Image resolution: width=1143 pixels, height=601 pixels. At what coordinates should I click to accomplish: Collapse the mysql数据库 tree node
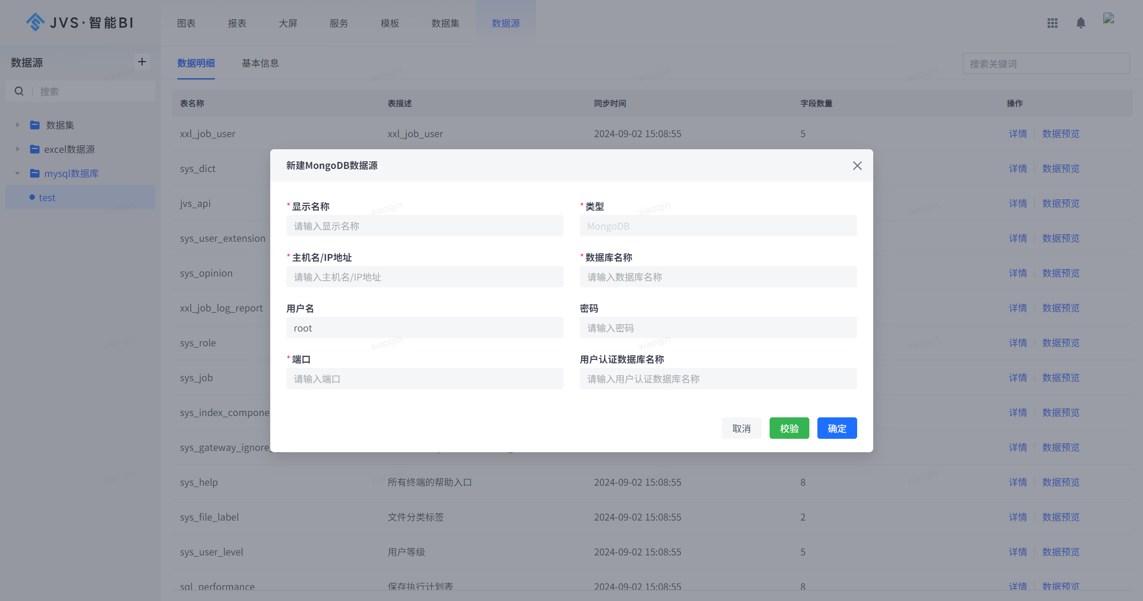point(17,173)
